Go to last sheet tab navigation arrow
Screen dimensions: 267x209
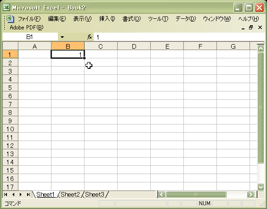tap(28, 194)
